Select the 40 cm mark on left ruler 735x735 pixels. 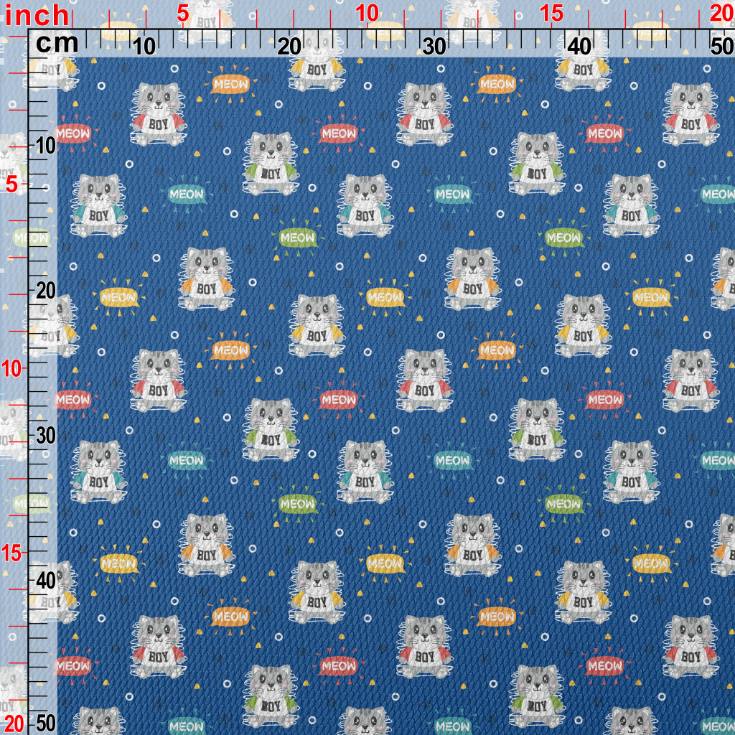click(46, 580)
